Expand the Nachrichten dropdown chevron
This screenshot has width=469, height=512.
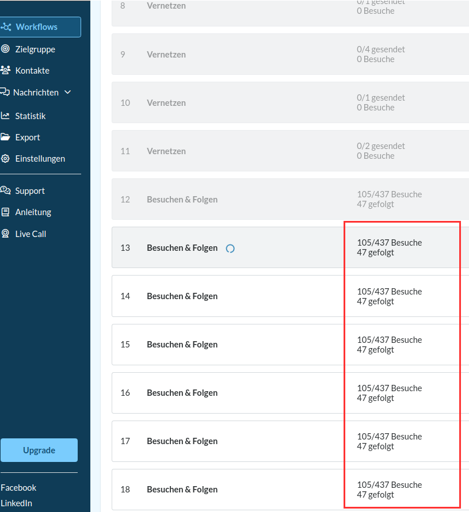tap(68, 92)
